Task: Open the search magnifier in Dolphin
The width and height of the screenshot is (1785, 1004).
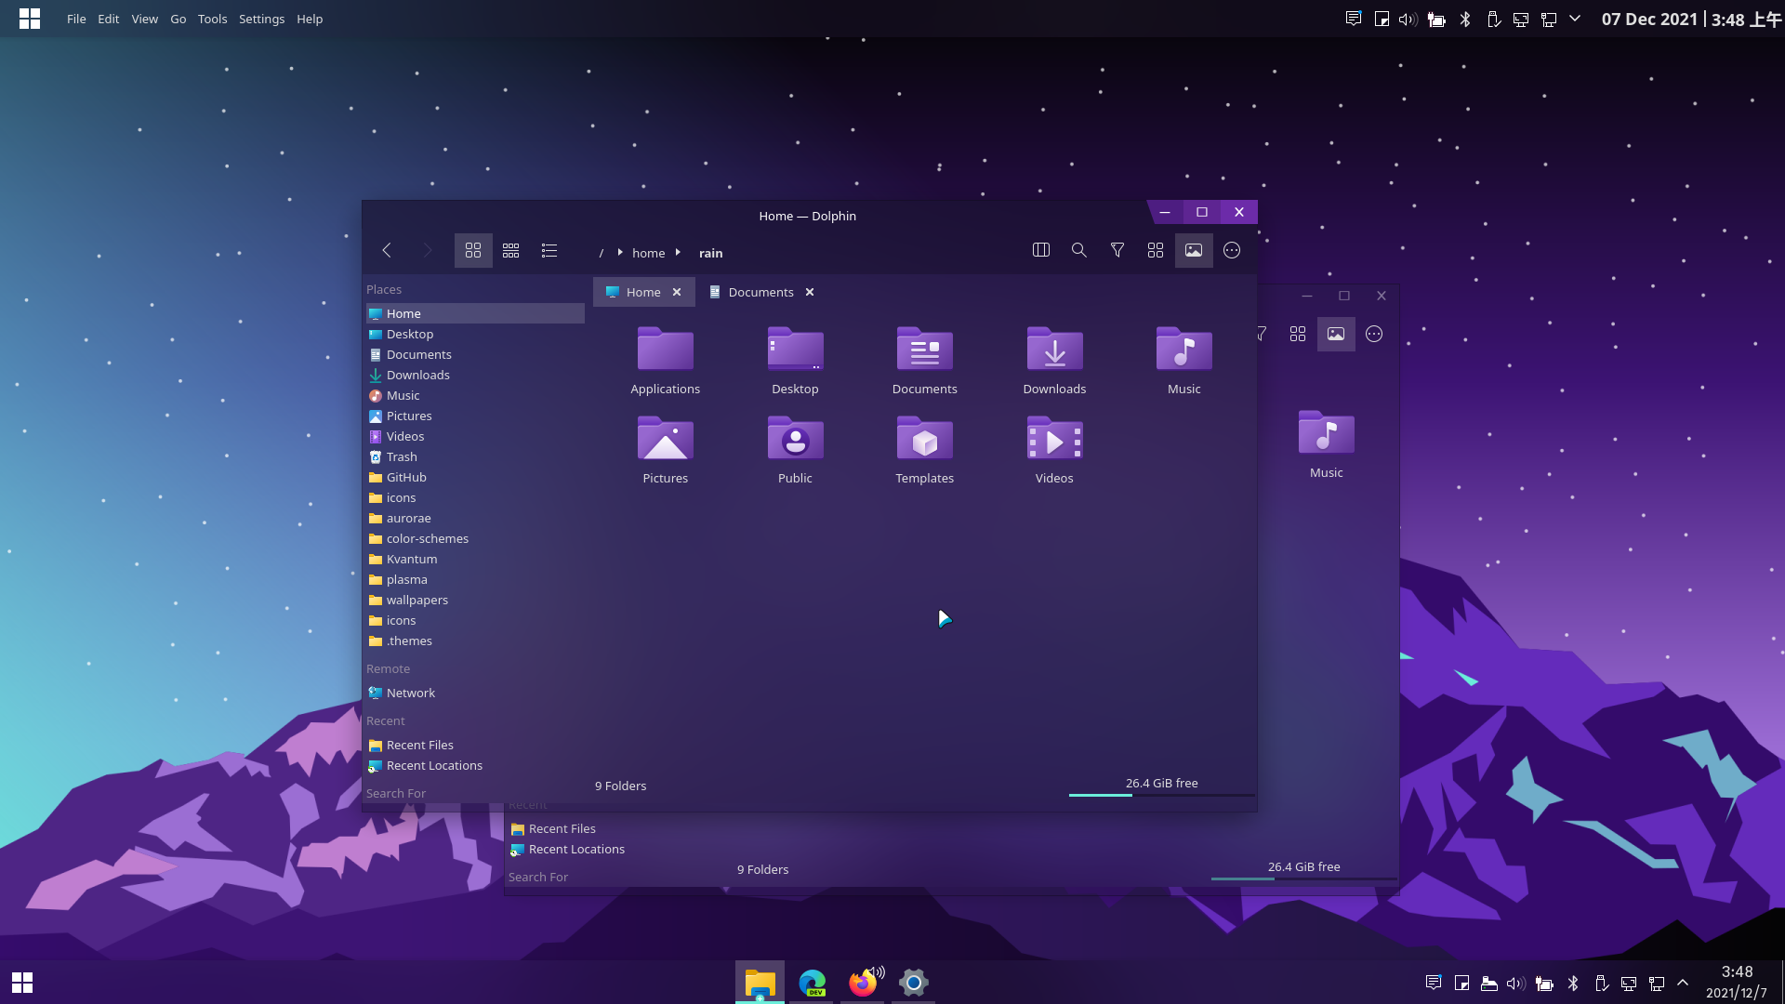Action: pyautogui.click(x=1079, y=250)
